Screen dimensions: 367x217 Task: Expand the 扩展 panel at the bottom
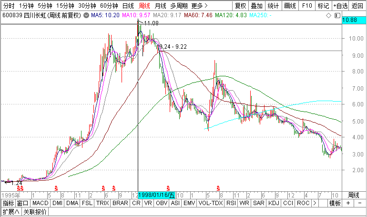[10, 212]
